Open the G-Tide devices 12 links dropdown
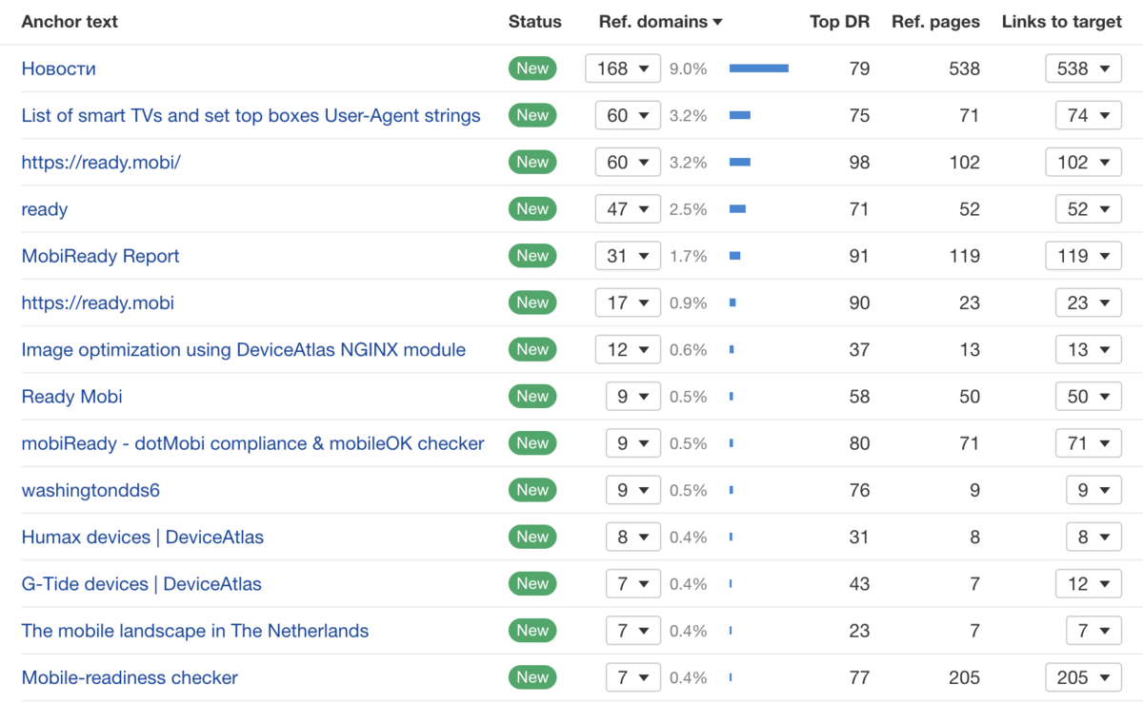This screenshot has height=704, width=1143. pos(1088,584)
